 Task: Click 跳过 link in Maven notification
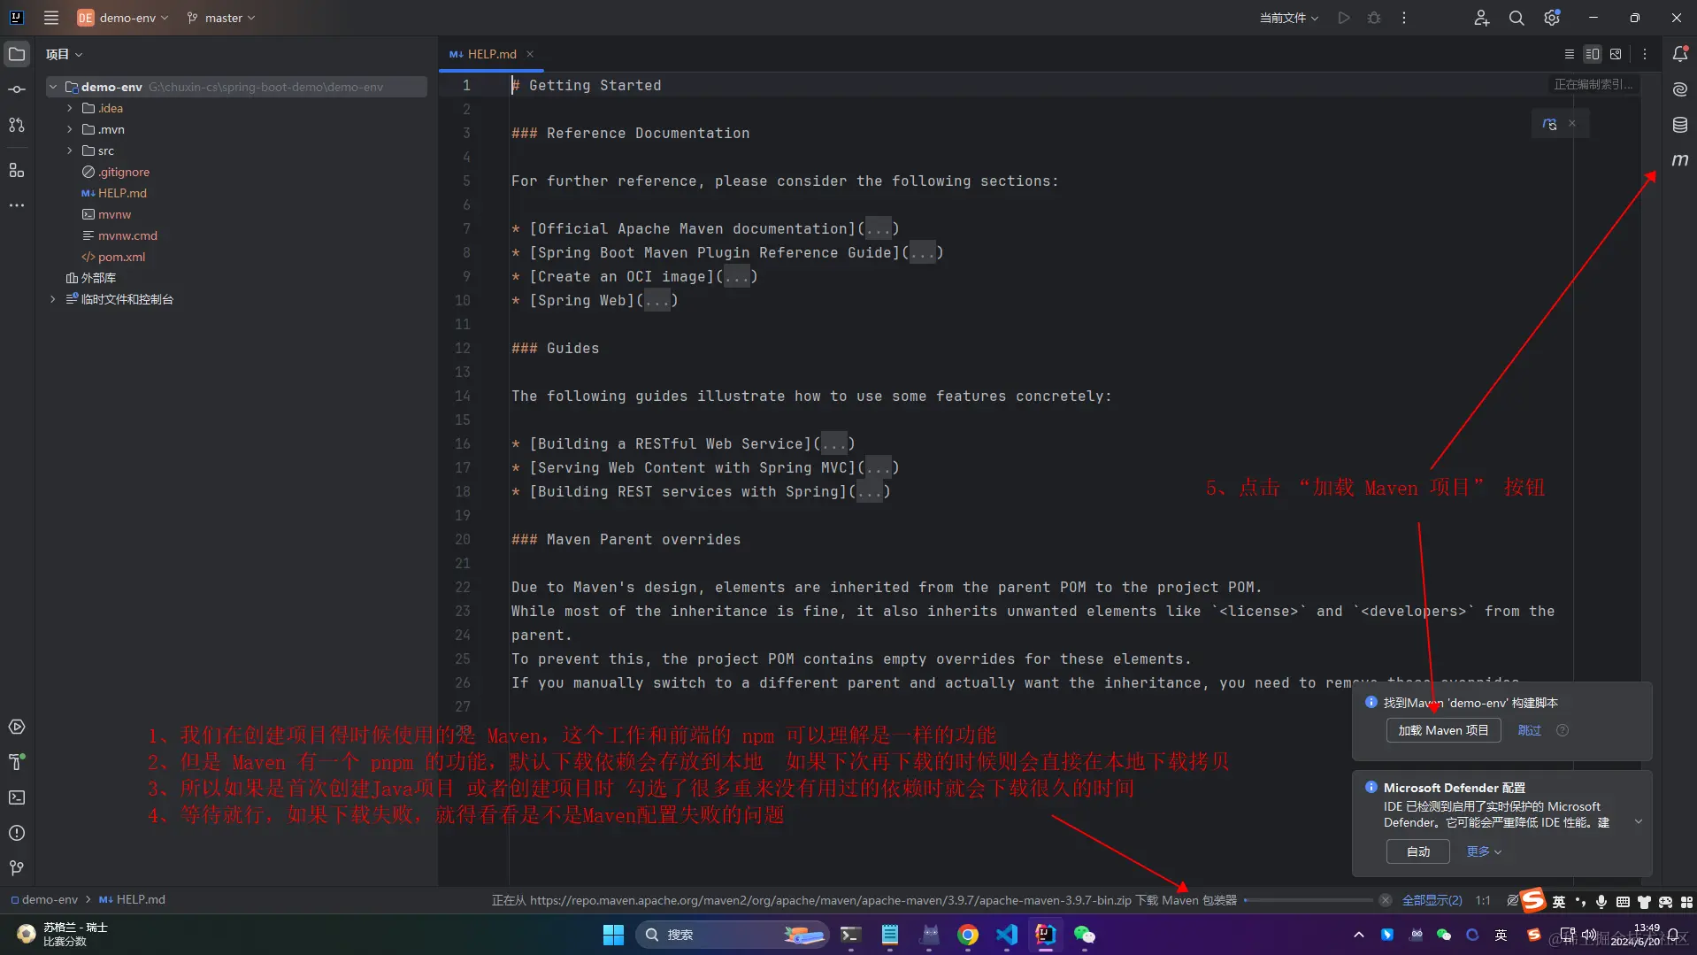(1529, 730)
